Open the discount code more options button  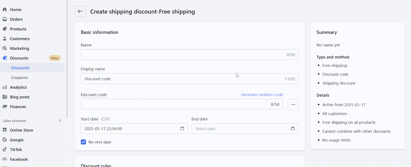(293, 105)
